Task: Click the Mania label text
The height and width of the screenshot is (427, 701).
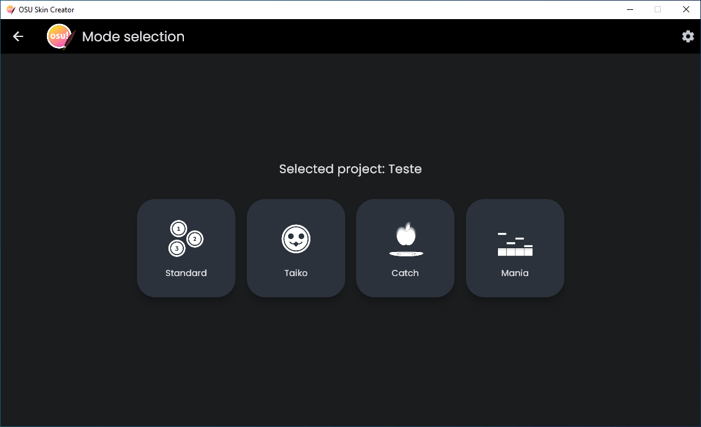Action: 515,273
